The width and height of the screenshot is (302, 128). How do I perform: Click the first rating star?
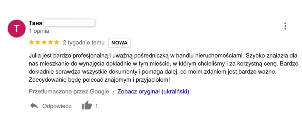tap(31, 43)
